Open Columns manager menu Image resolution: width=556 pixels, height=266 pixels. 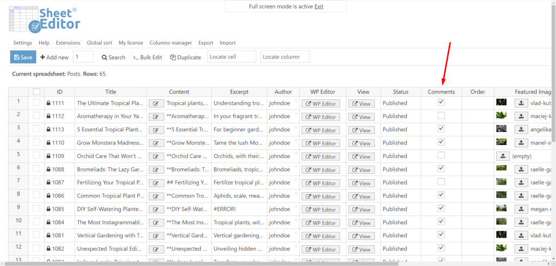[170, 42]
